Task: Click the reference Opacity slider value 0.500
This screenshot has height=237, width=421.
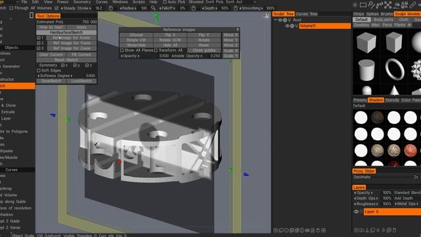Action: coord(164,56)
